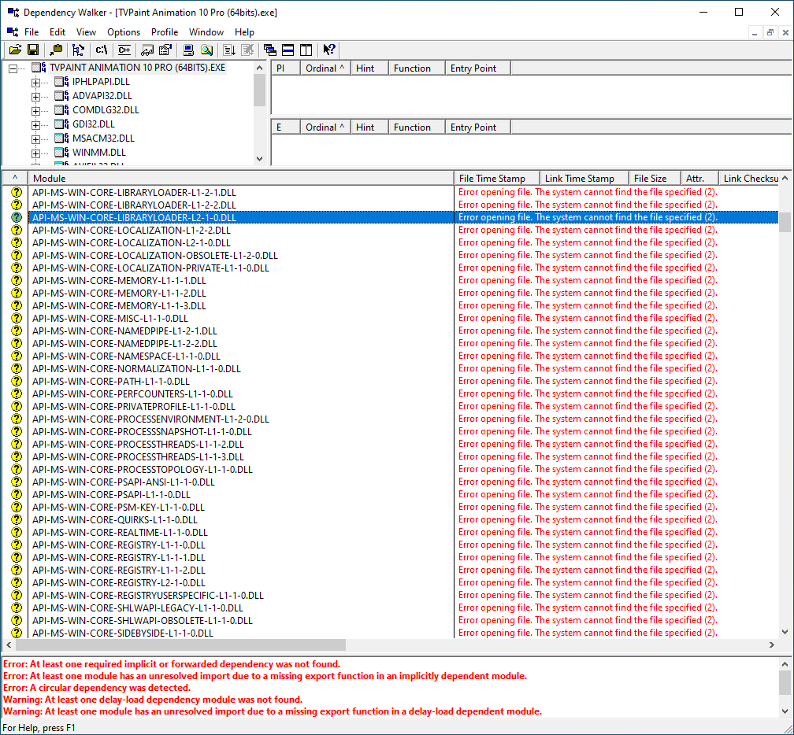This screenshot has height=735, width=794.
Task: Click the module icon next to WINMM.DLL
Action: (61, 152)
